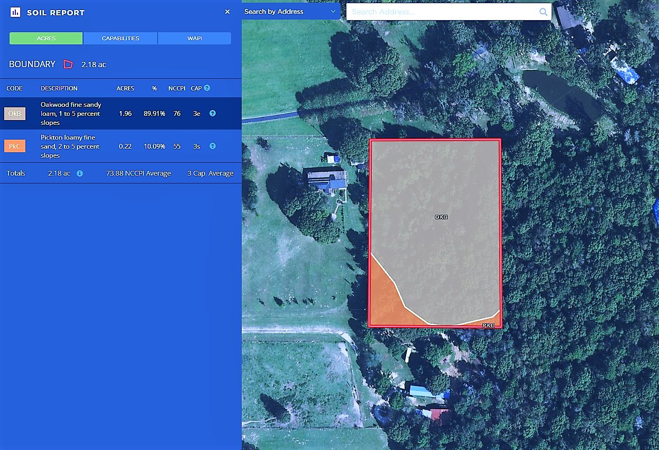Click the help icon in the Pickton row

212,146
